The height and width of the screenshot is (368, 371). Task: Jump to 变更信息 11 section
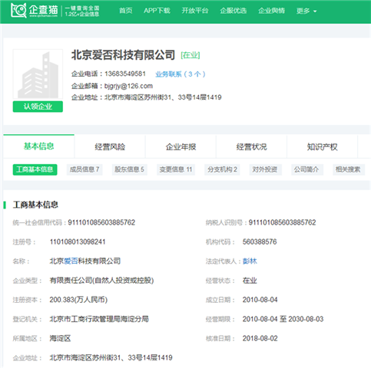click(x=176, y=169)
